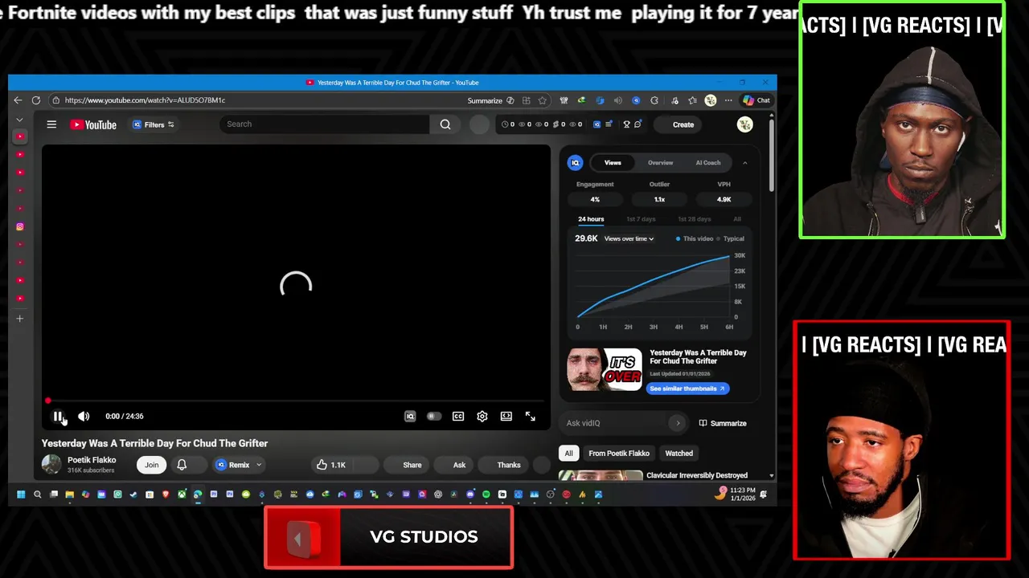Viewport: 1029px width, 578px height.
Task: Bookmark the page with the star icon
Action: [x=543, y=100]
